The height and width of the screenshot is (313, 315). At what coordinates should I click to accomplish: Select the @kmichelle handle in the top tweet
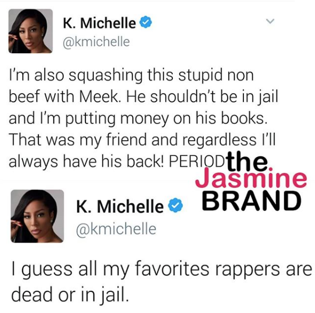coord(96,42)
